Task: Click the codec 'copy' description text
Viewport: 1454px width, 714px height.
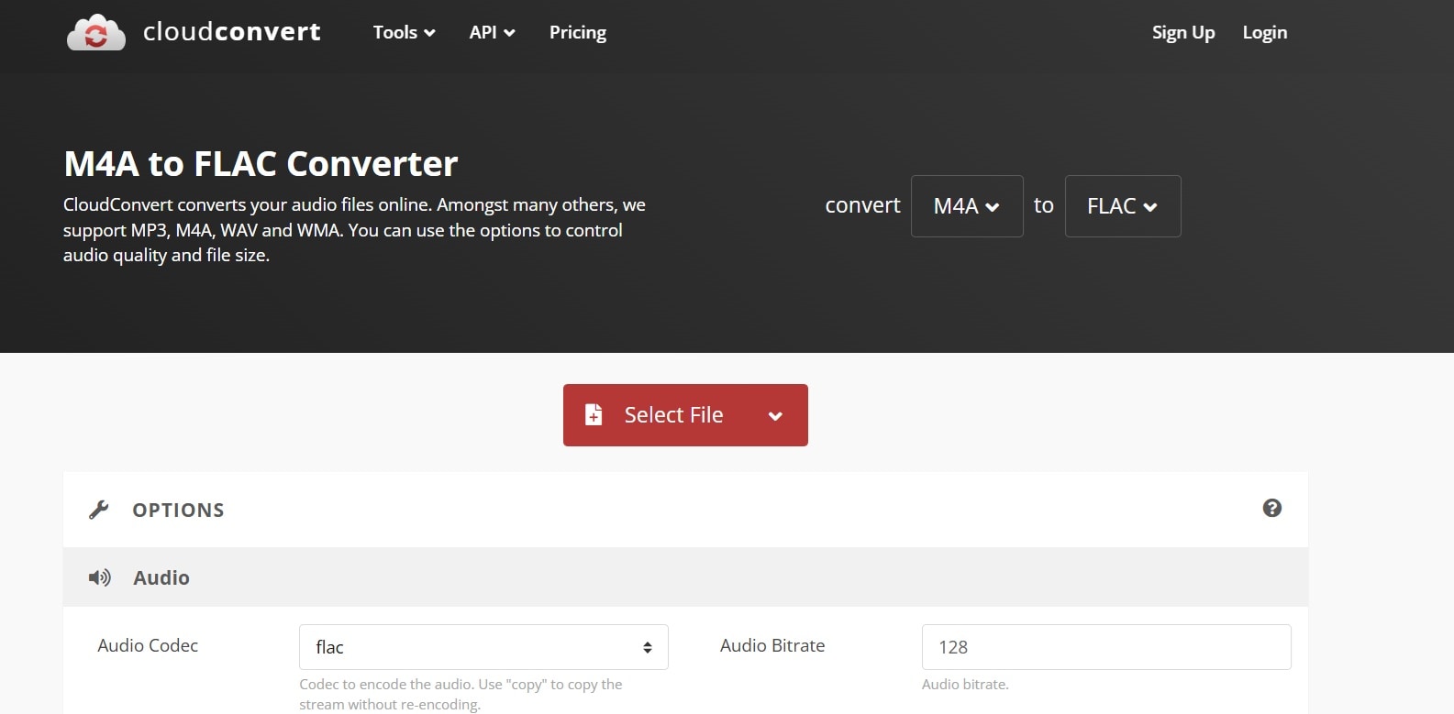Action: (x=461, y=695)
